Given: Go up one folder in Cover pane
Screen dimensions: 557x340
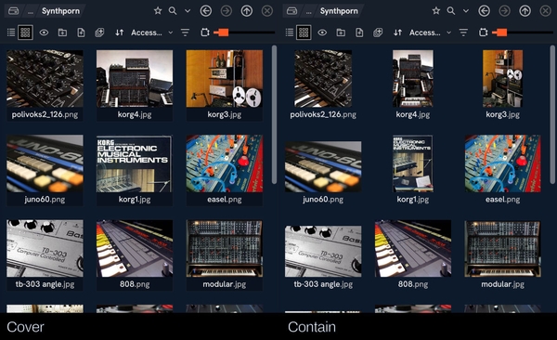Looking at the screenshot, I should pos(247,11).
